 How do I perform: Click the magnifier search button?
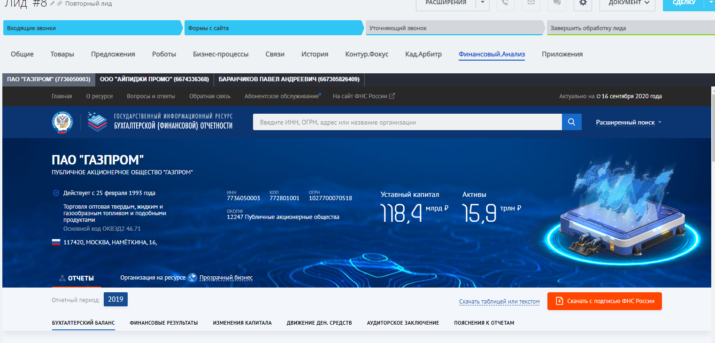tap(571, 122)
